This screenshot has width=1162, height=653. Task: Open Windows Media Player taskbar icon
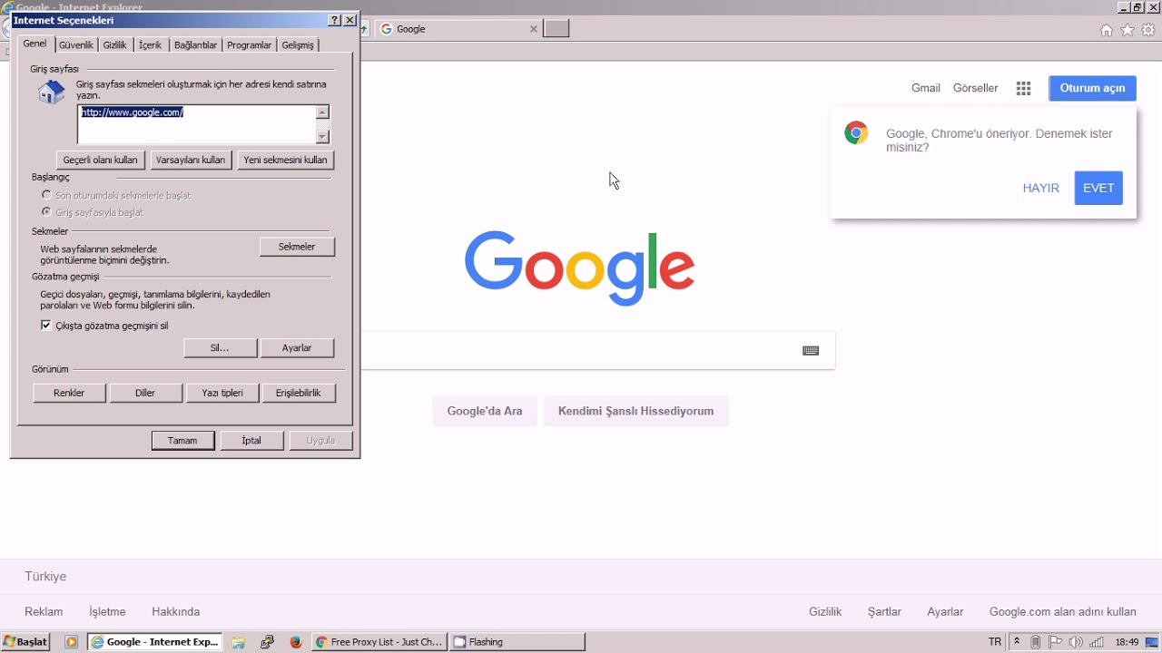pos(71,642)
